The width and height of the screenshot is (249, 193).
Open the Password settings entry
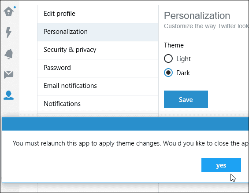point(98,68)
